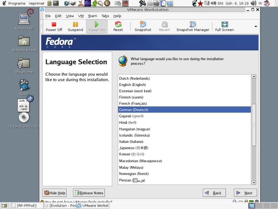Click the red star tray icon
Viewport: 278px width, 209px height.
click(201, 3)
